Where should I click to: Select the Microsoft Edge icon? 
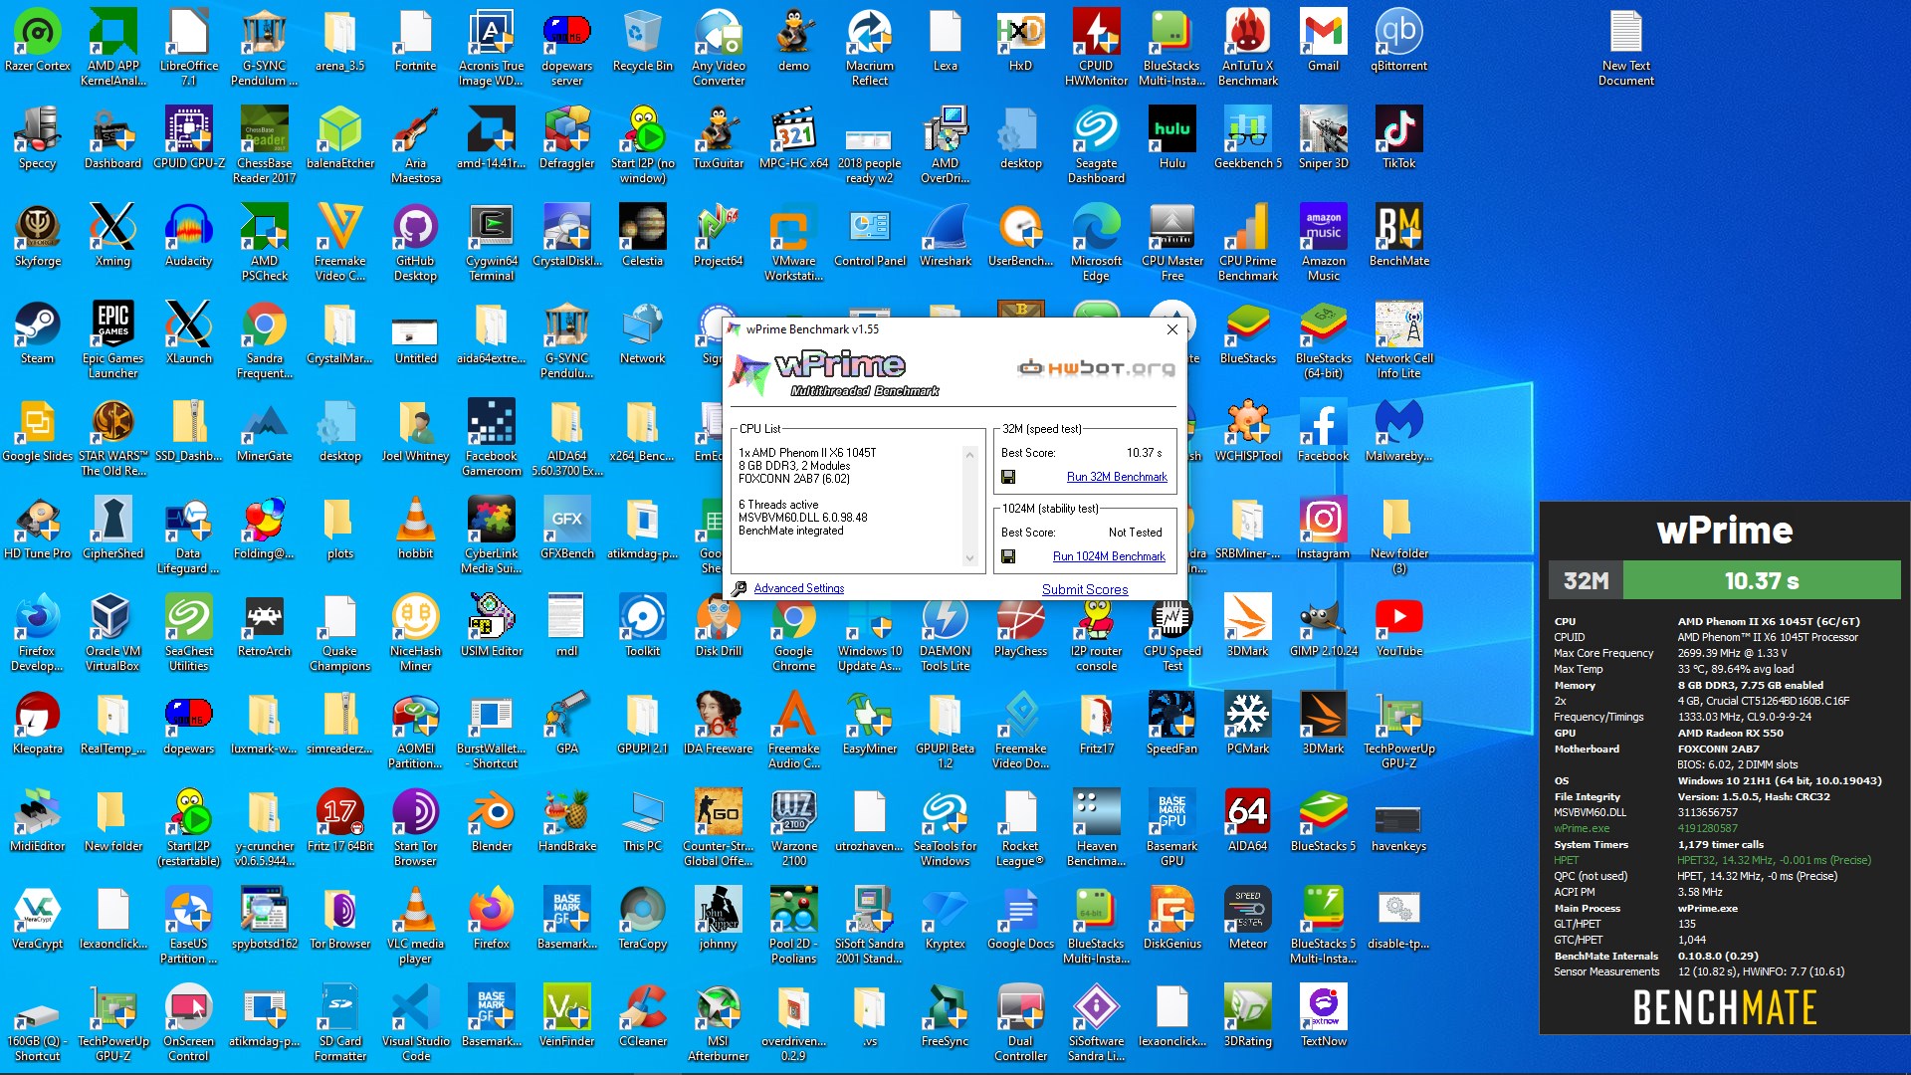1097,243
